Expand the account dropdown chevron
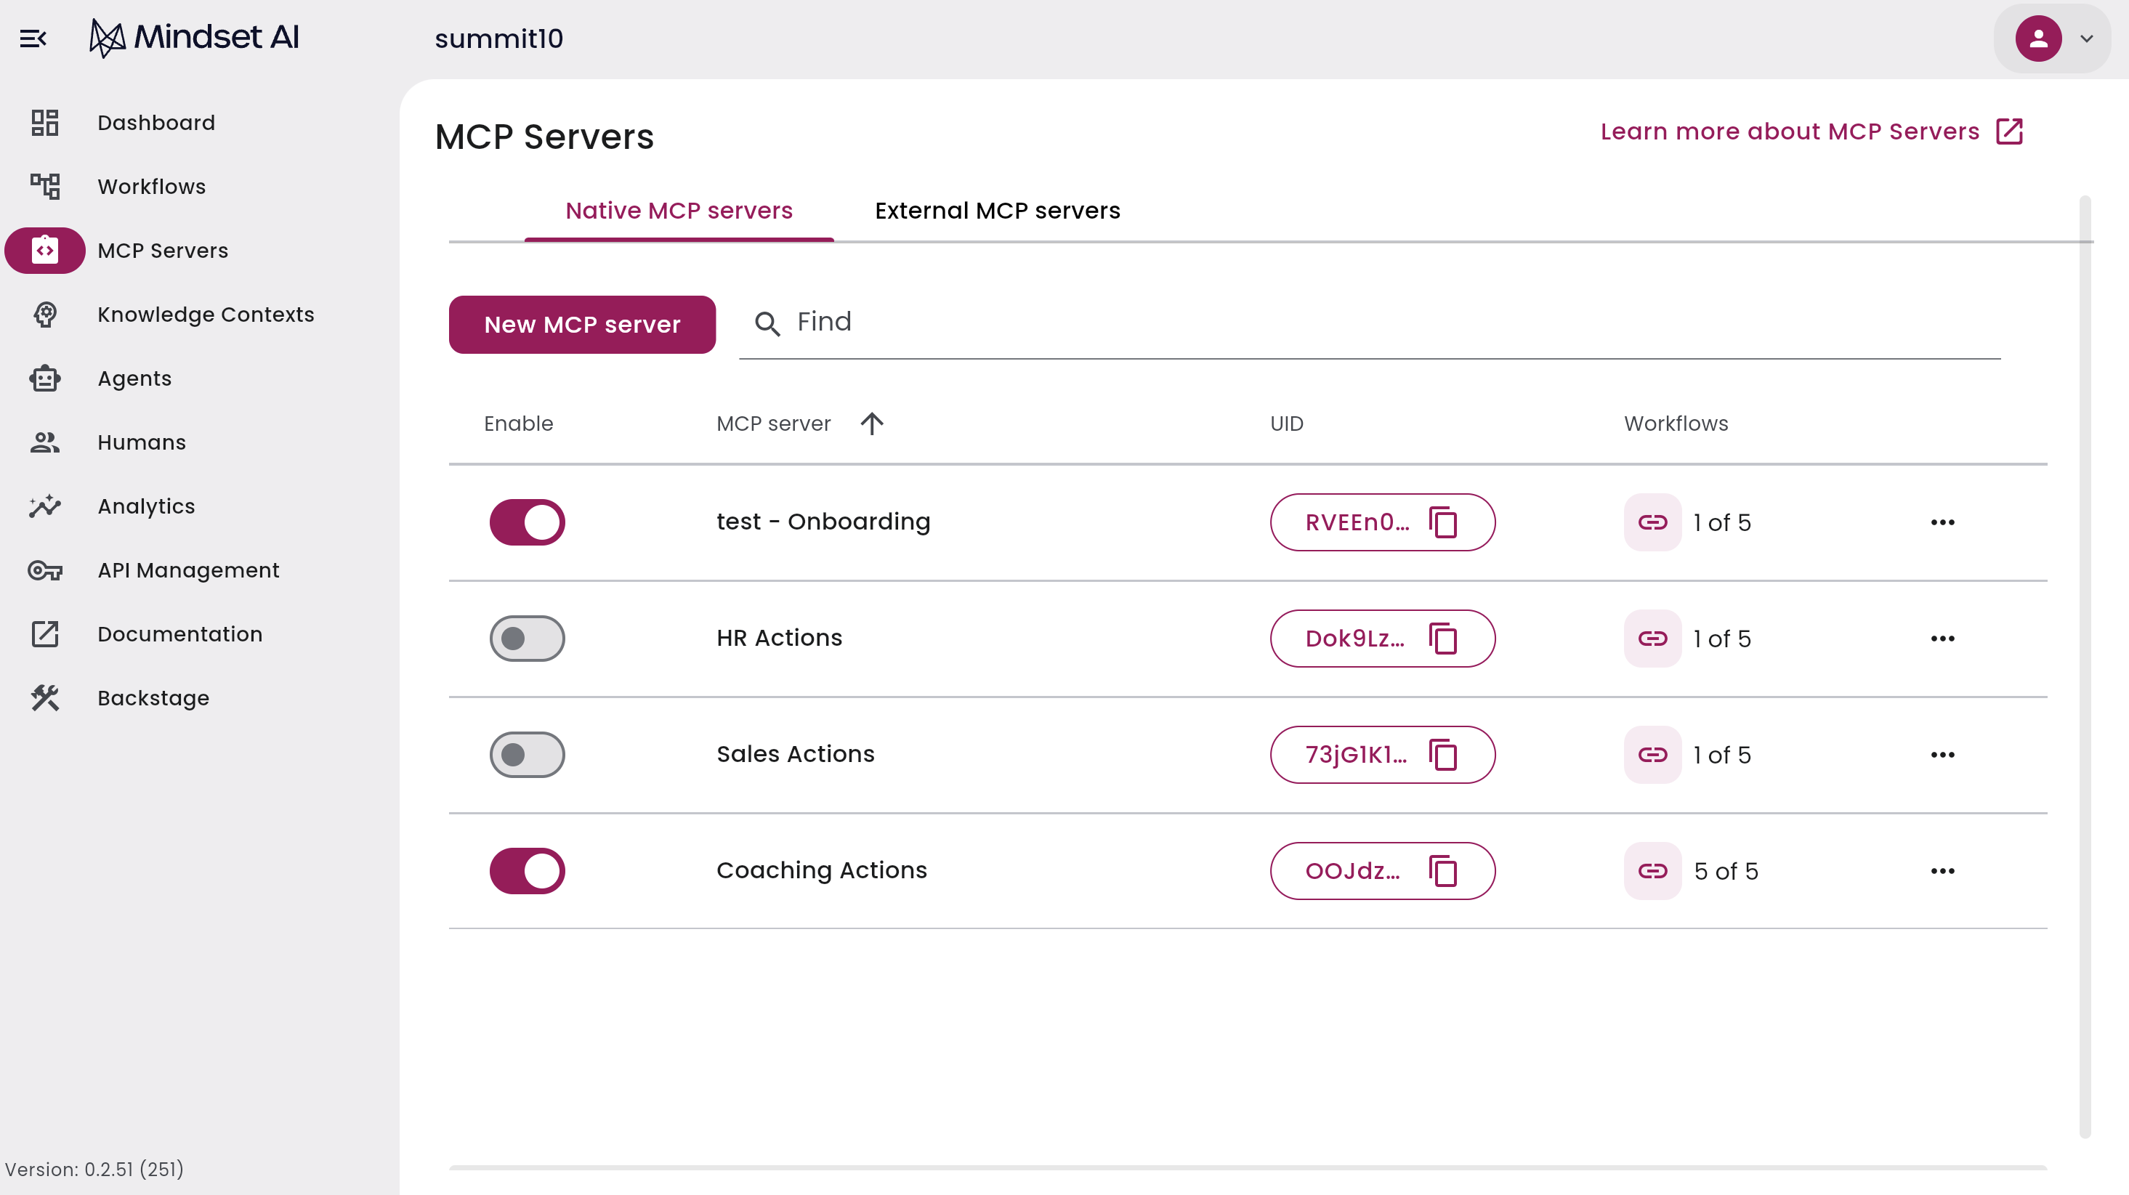The image size is (2129, 1195). [x=2087, y=38]
